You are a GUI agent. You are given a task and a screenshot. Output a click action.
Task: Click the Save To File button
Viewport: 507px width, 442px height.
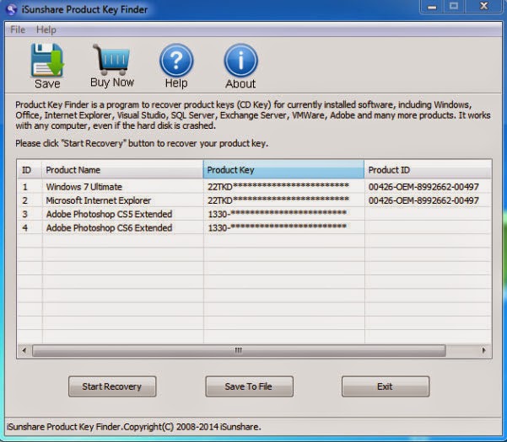(x=250, y=386)
